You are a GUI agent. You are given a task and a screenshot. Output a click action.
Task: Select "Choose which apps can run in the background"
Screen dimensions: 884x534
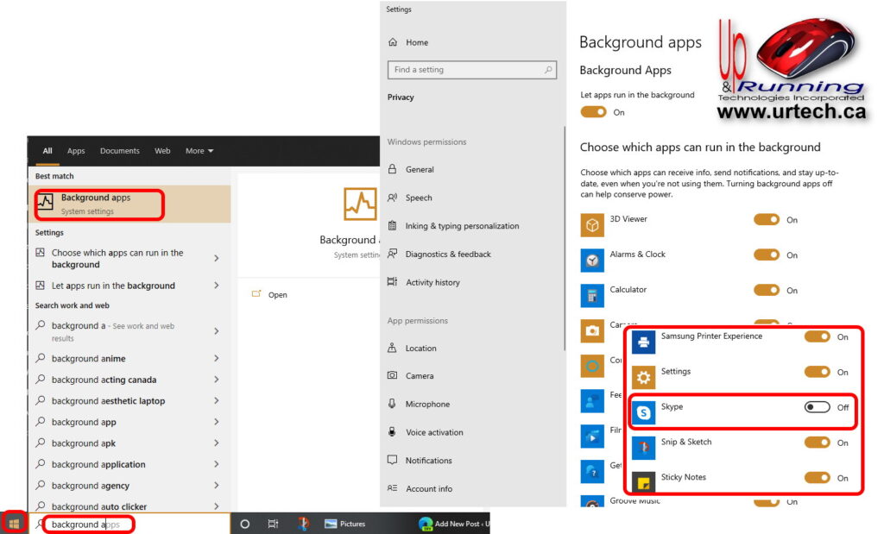[117, 258]
